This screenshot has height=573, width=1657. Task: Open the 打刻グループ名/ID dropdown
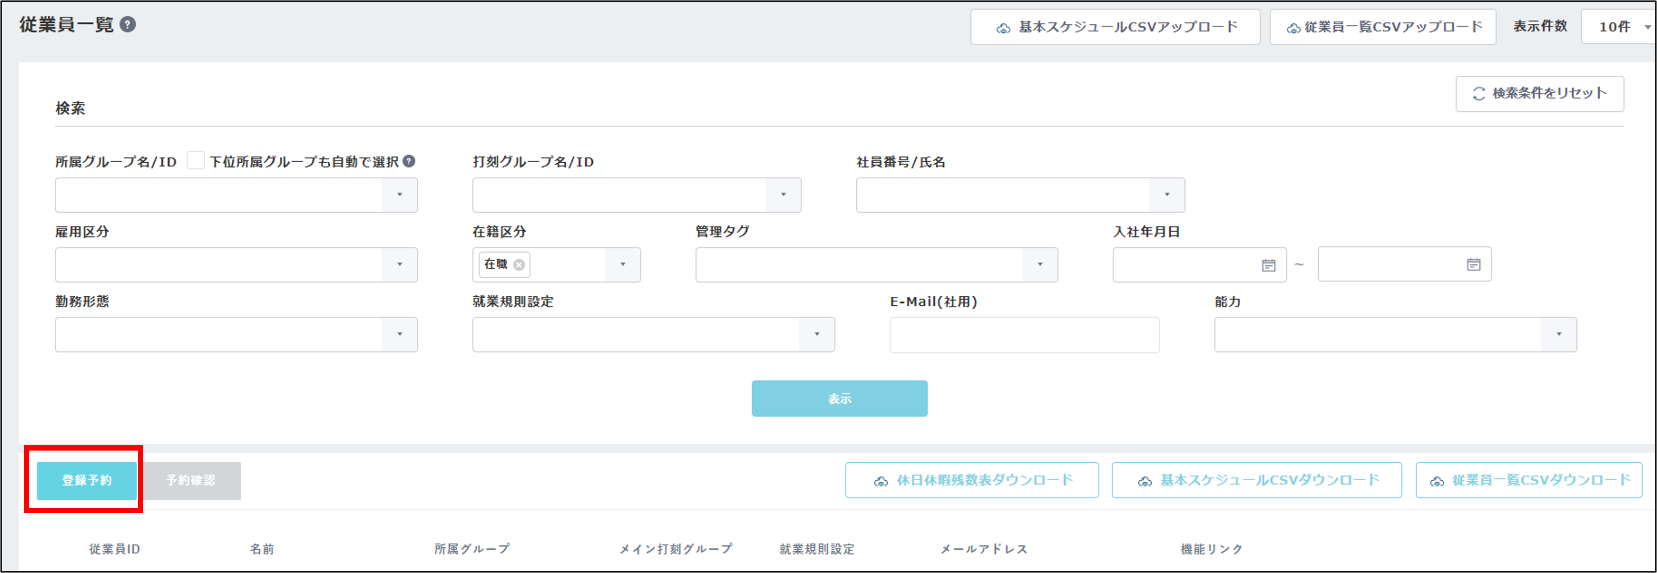783,195
